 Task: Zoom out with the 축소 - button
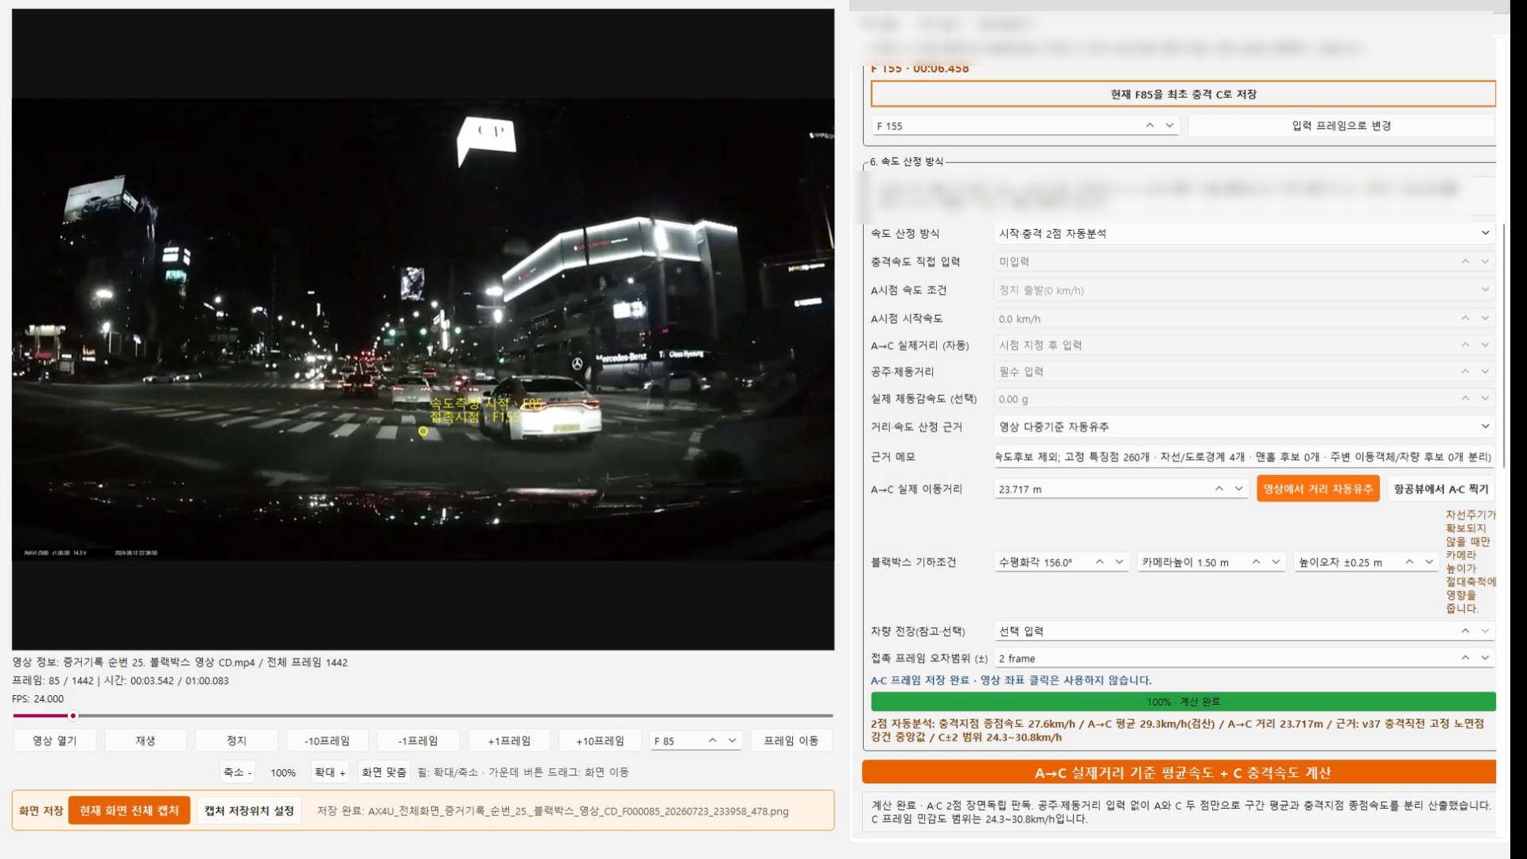[x=237, y=772]
